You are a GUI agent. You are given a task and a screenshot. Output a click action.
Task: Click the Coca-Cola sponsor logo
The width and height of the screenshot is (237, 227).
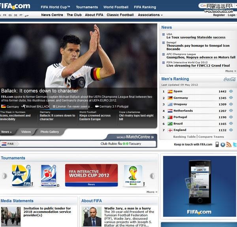(230, 79)
